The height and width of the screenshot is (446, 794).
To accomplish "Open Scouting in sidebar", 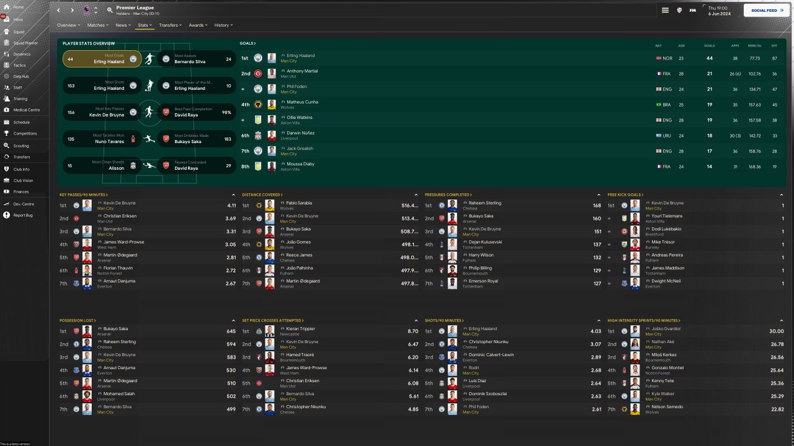I will [x=20, y=146].
